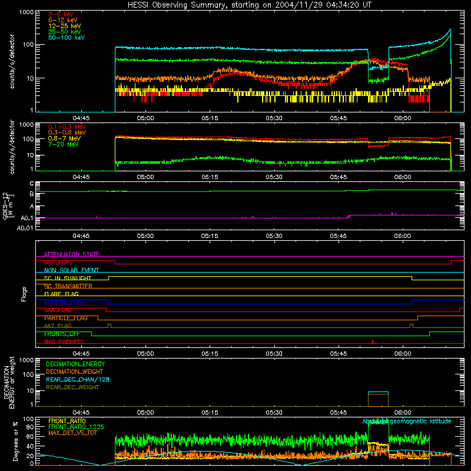This screenshot has width=471, height=471.
Task: Click the REAR_DEC_WEIGHT legend label
Action: coord(72,387)
